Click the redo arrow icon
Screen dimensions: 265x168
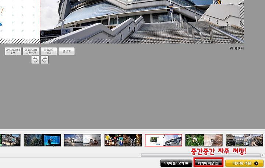(x=45, y=60)
